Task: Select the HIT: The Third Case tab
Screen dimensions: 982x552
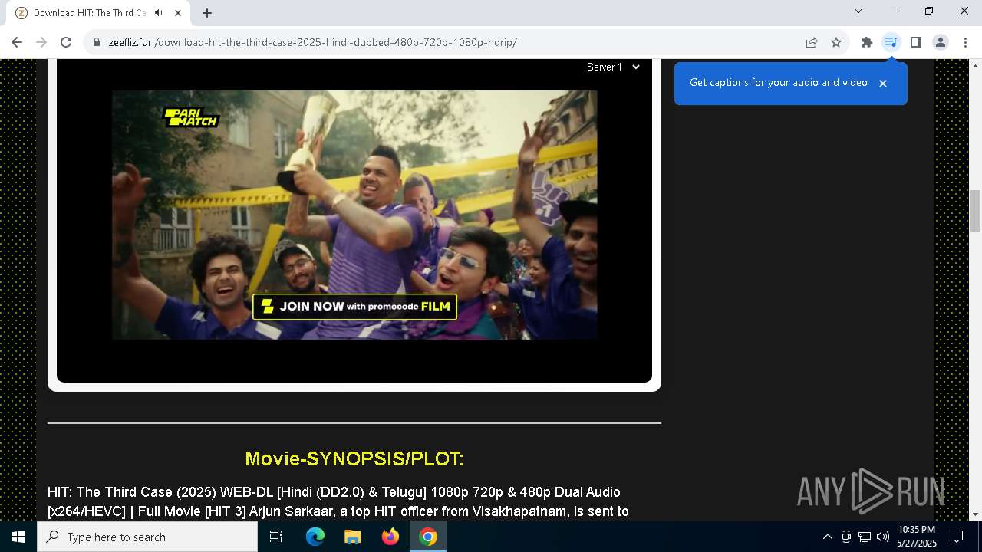Action: 97,13
